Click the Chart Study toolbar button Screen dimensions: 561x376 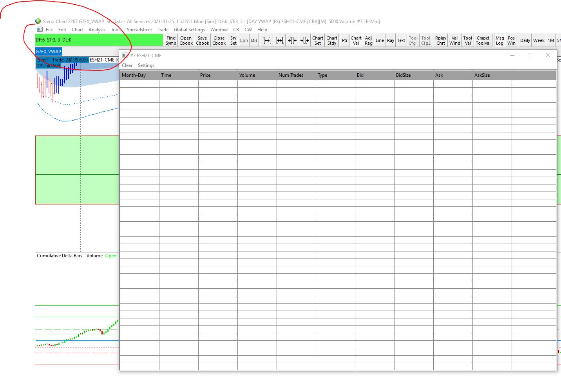point(332,40)
